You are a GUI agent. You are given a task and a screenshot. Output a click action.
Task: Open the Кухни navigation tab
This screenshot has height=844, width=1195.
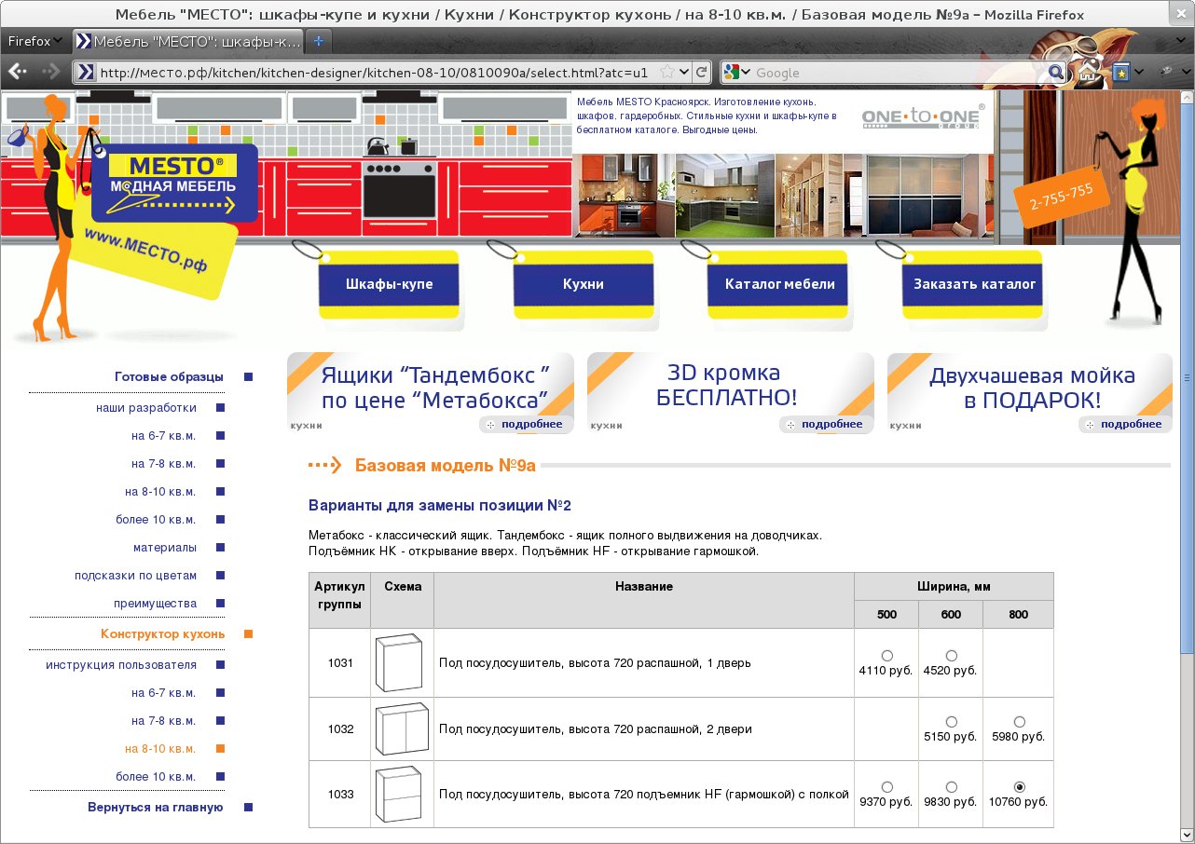[583, 284]
